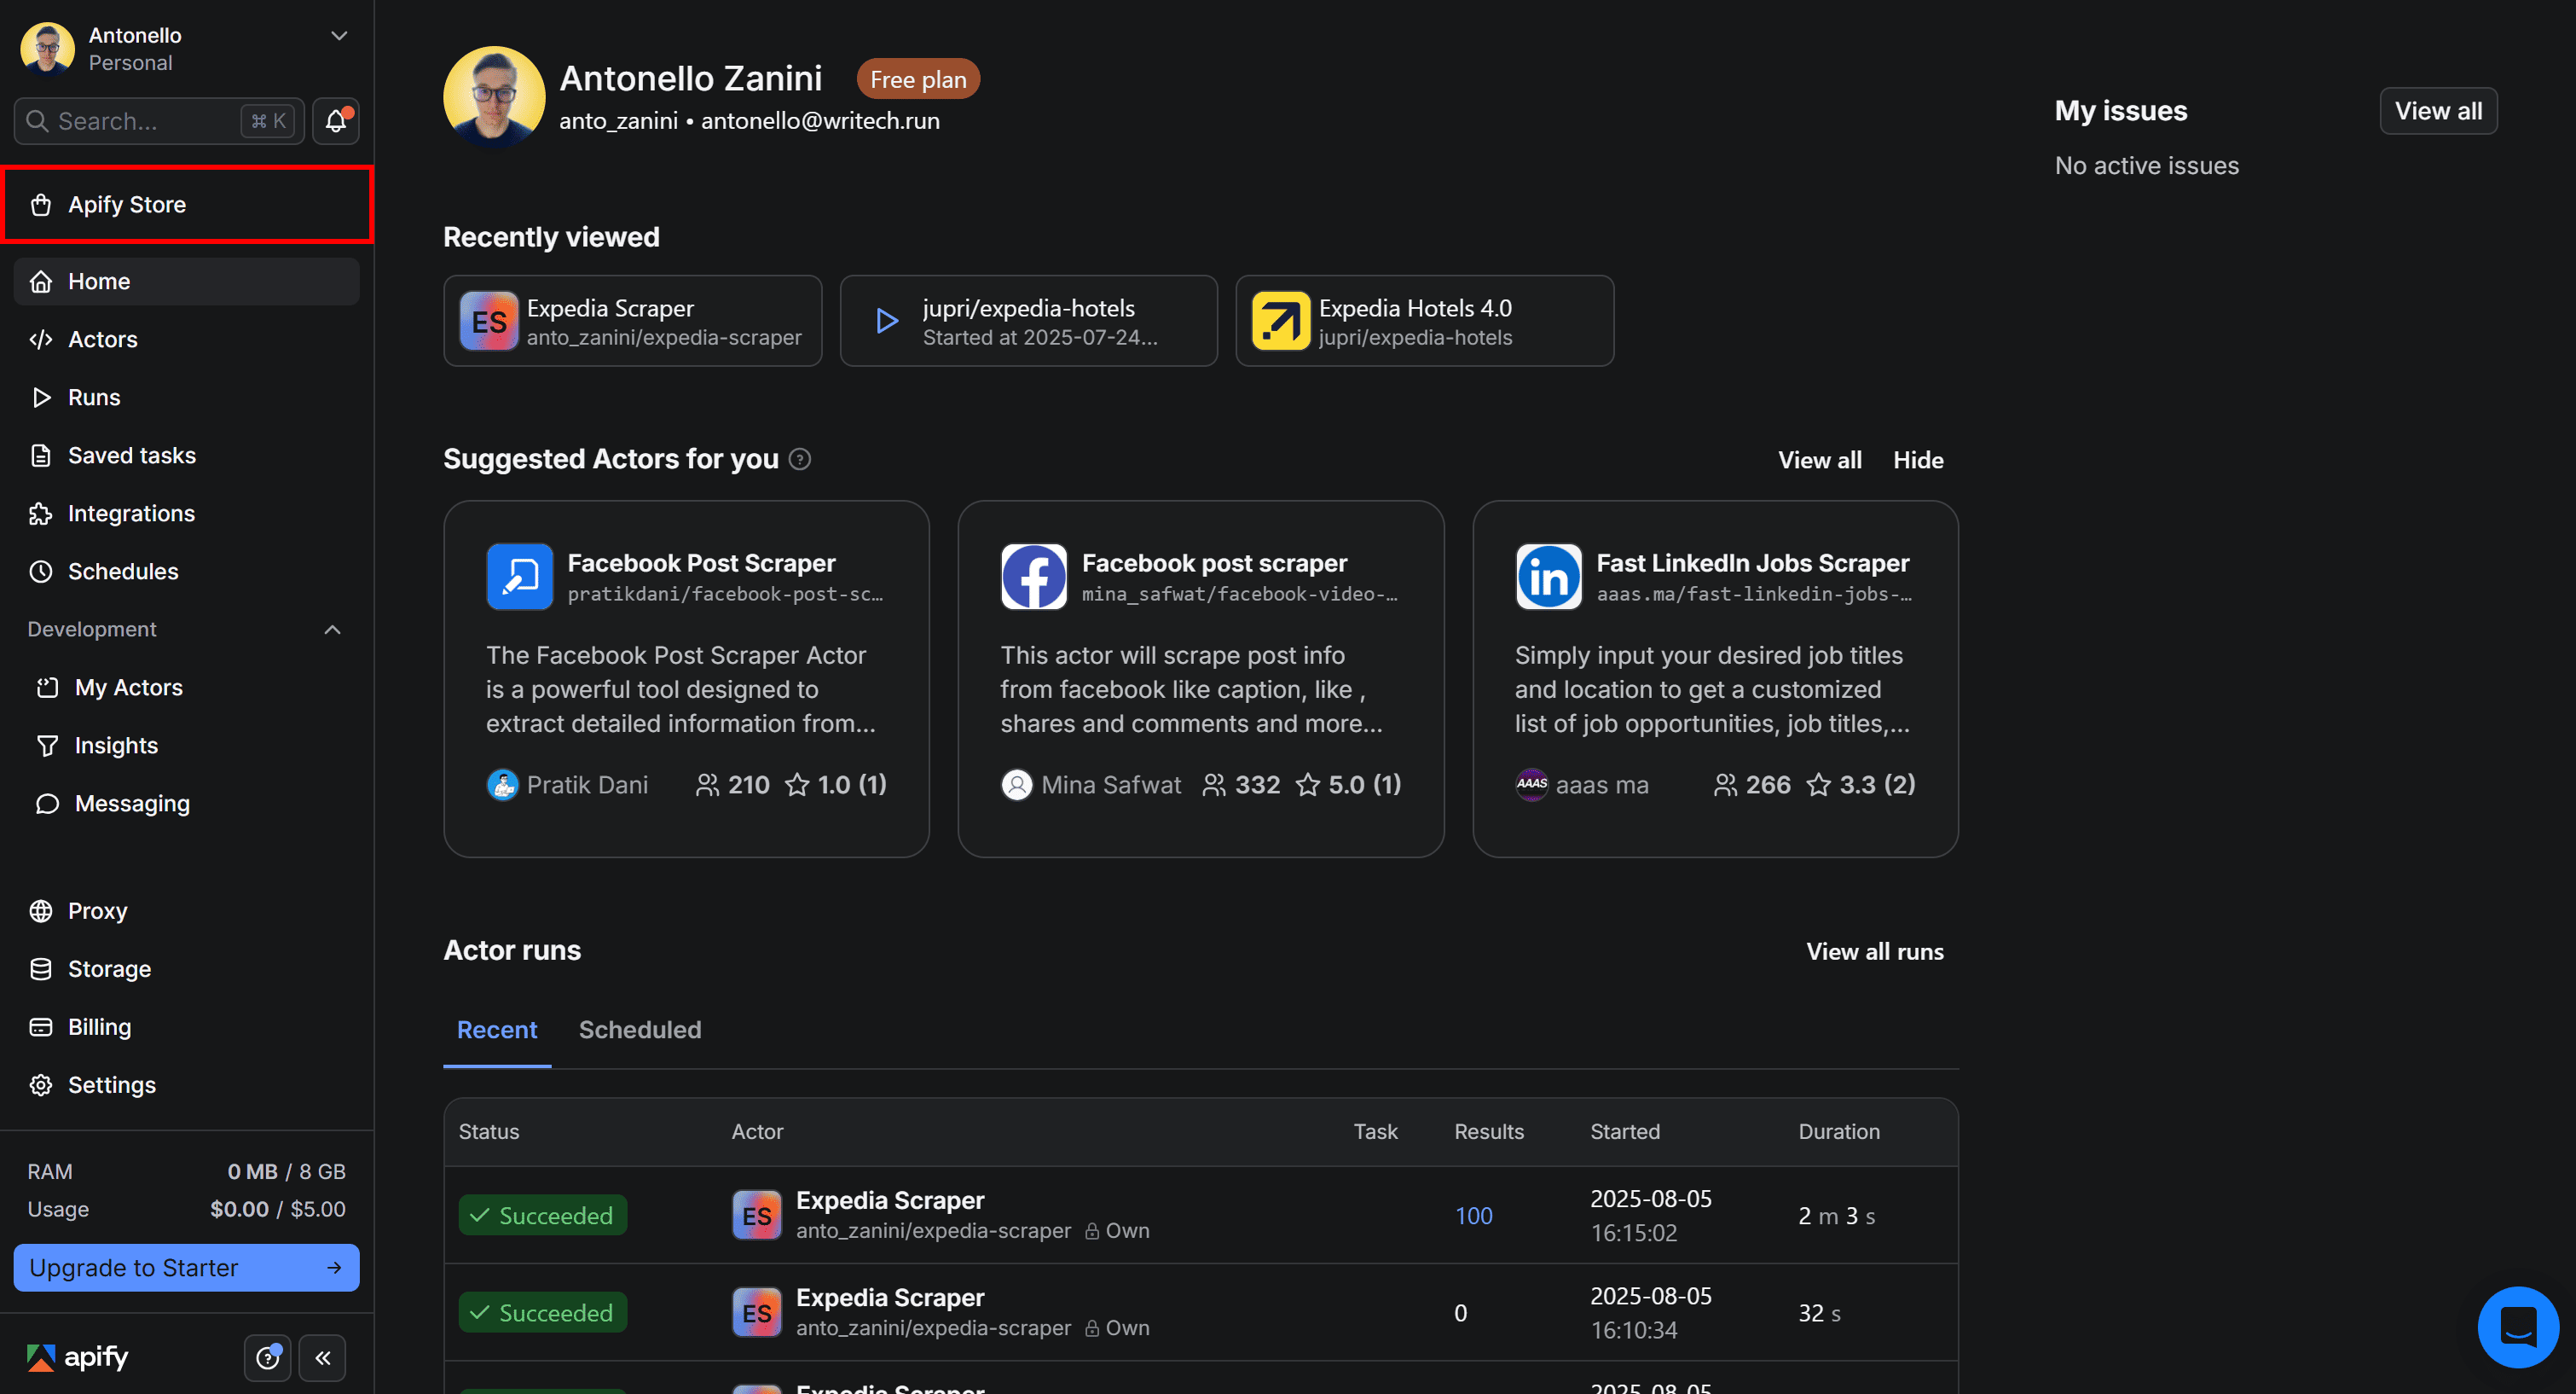
Task: Open the help tooltip next to Suggested Actors
Action: click(x=799, y=459)
